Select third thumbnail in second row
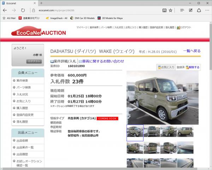The height and width of the screenshot is (170, 212). click(x=169, y=148)
